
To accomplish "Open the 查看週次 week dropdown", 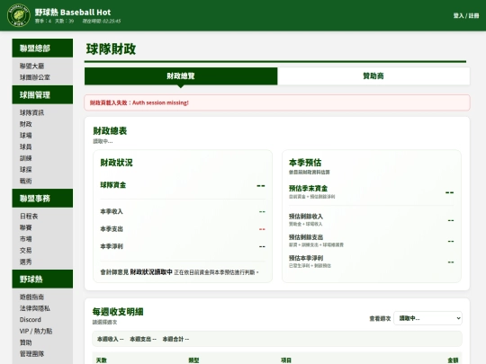I will 427,318.
